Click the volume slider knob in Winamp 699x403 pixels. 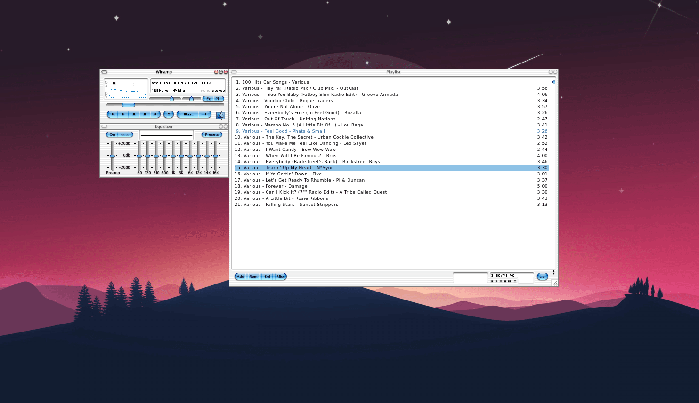(x=171, y=99)
